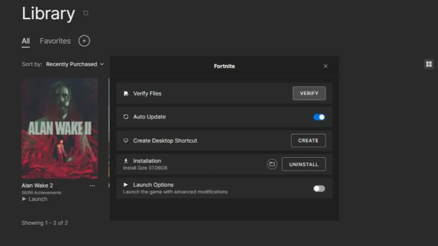Screen dimensions: 438x246
Task: Click the library refresh icon beside Library heading
Action: pos(86,13)
